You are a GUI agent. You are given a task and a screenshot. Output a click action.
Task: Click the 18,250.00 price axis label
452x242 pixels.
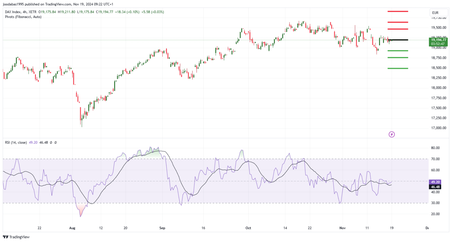(x=438, y=78)
